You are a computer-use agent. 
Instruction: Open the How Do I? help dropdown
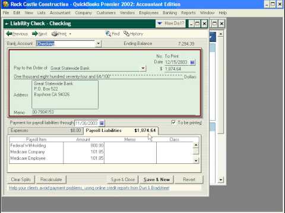click(170, 24)
